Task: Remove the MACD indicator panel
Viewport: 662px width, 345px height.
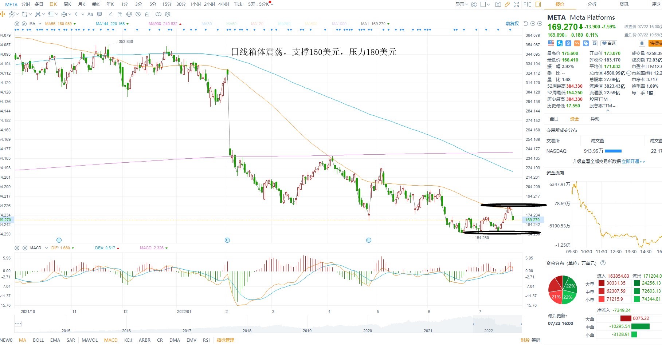Action: tap(25, 248)
